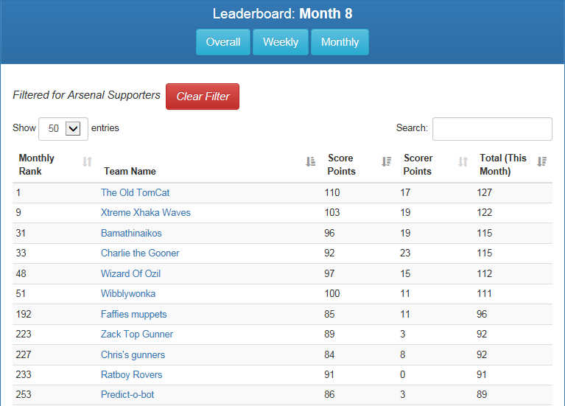Open Xtreme Xhaka Waves team link

tap(145, 213)
